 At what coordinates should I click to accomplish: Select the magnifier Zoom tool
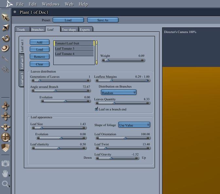pos(5,184)
